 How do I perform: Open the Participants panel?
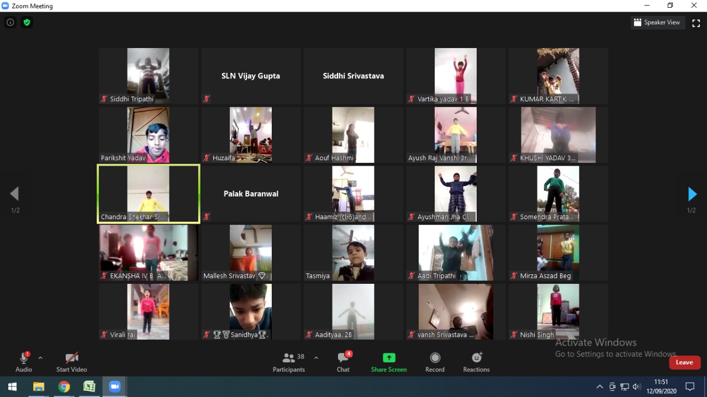coord(289,362)
